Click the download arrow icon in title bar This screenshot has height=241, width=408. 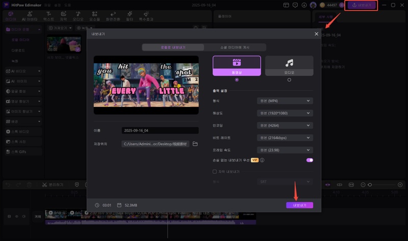(x=304, y=5)
